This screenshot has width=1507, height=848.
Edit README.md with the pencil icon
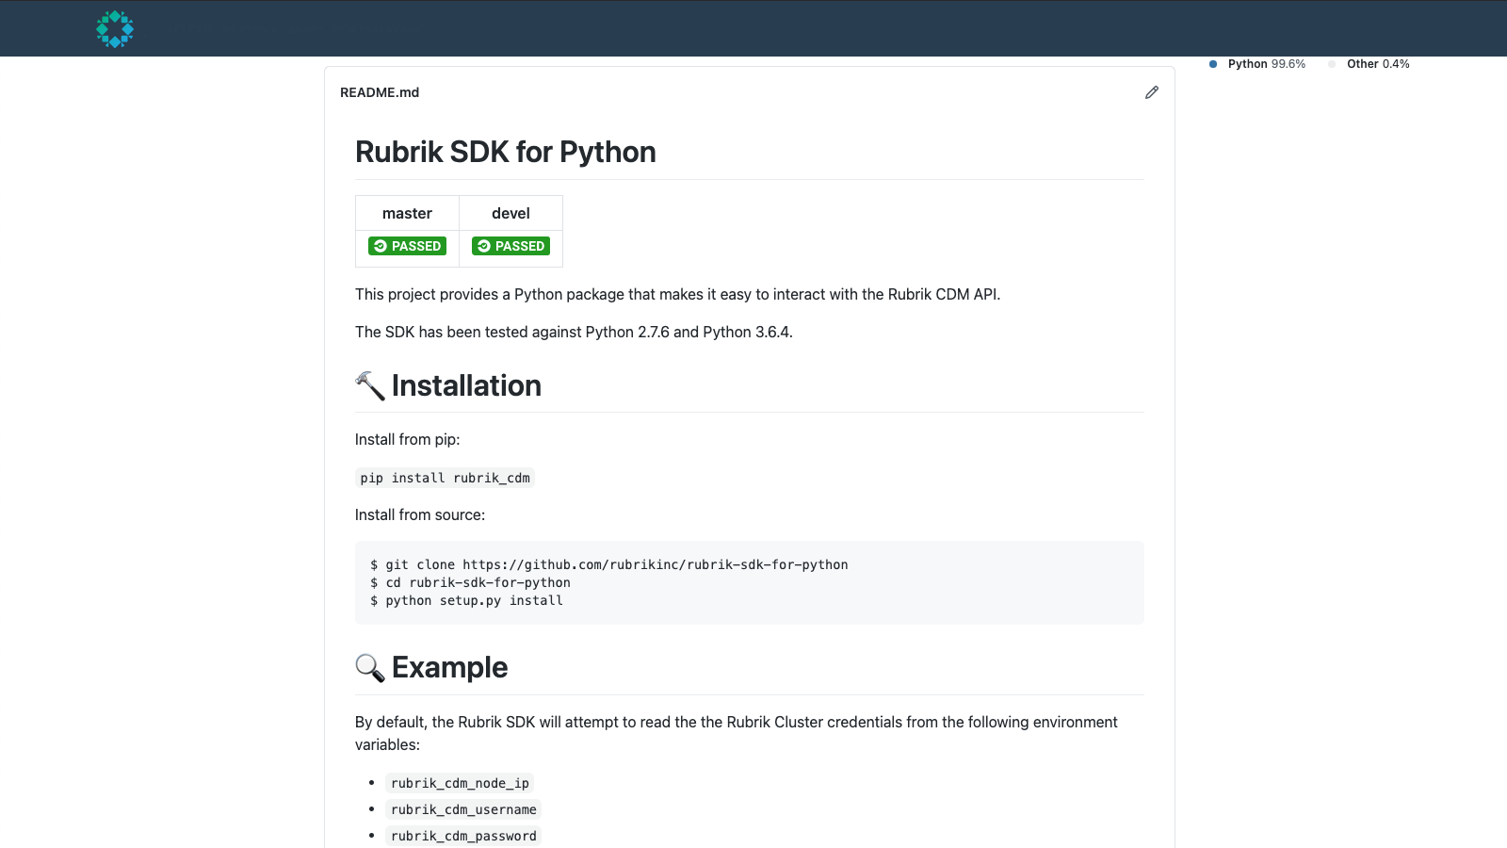coord(1152,92)
